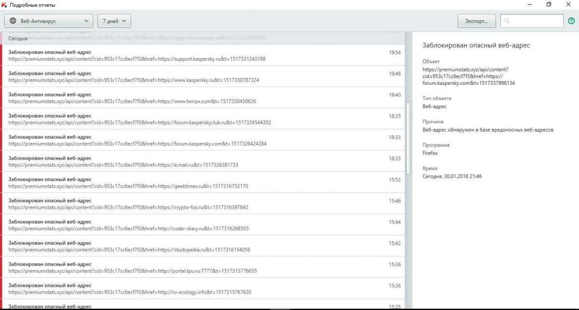Click the object URL in details panel

(469, 76)
